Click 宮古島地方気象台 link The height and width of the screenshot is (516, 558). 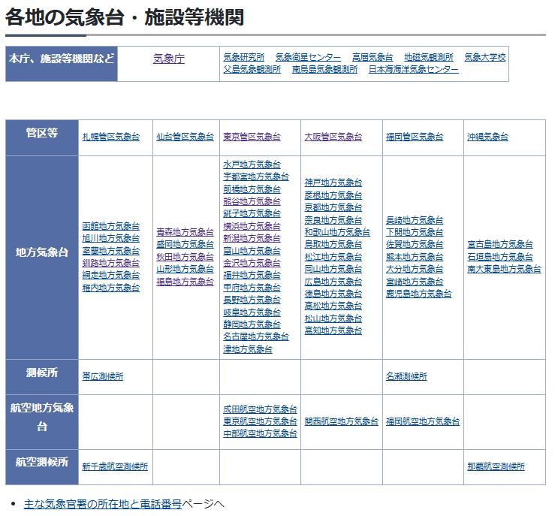500,244
